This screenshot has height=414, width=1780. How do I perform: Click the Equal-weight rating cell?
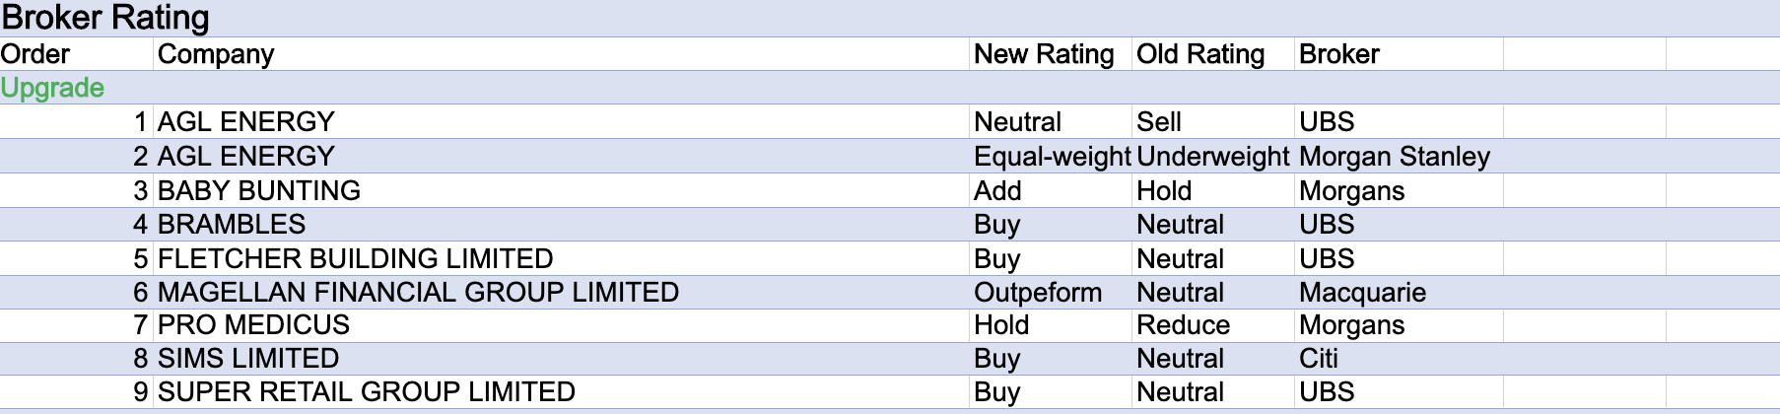1052,157
